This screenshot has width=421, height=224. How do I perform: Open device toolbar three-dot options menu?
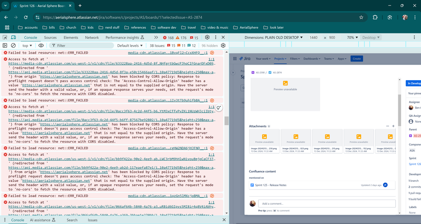[x=414, y=38]
